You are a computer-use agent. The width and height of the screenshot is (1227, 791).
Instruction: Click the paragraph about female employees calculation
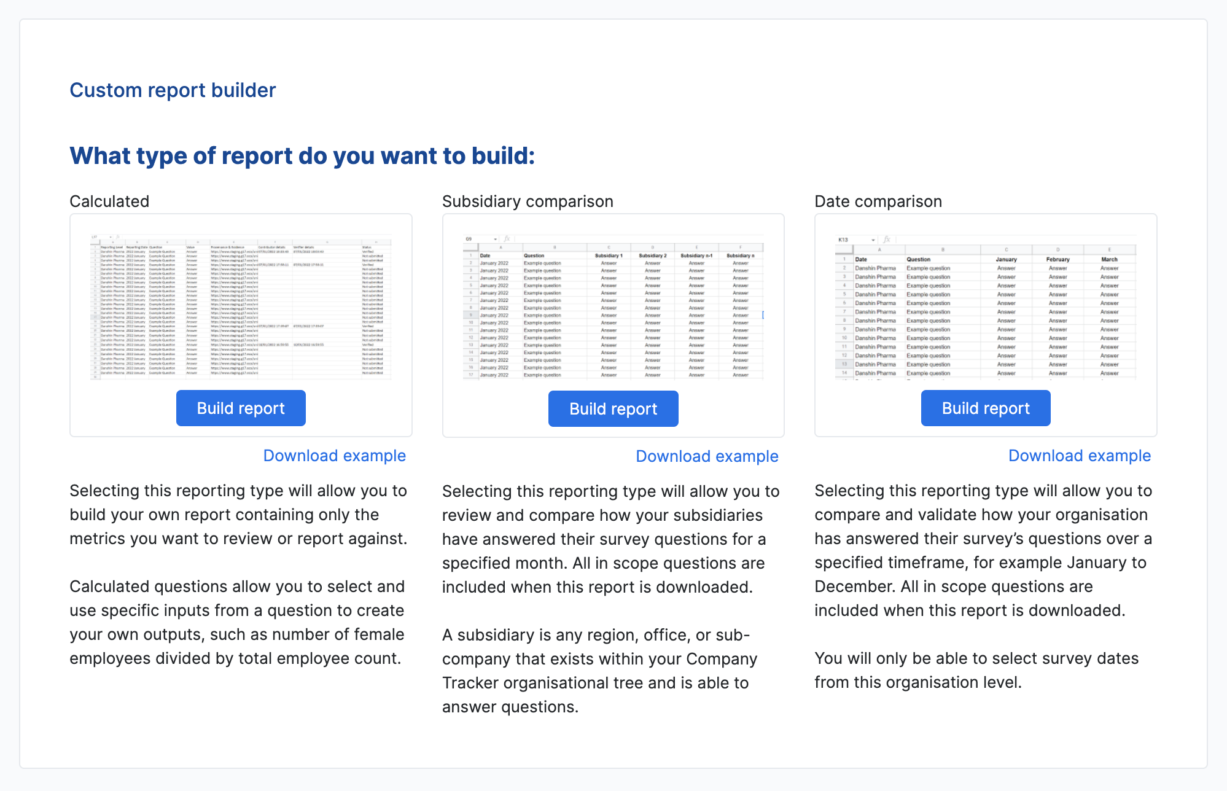237,622
